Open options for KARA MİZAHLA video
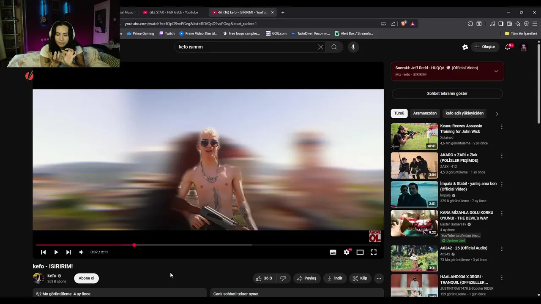Viewport: 541px width, 304px height. 502,214
